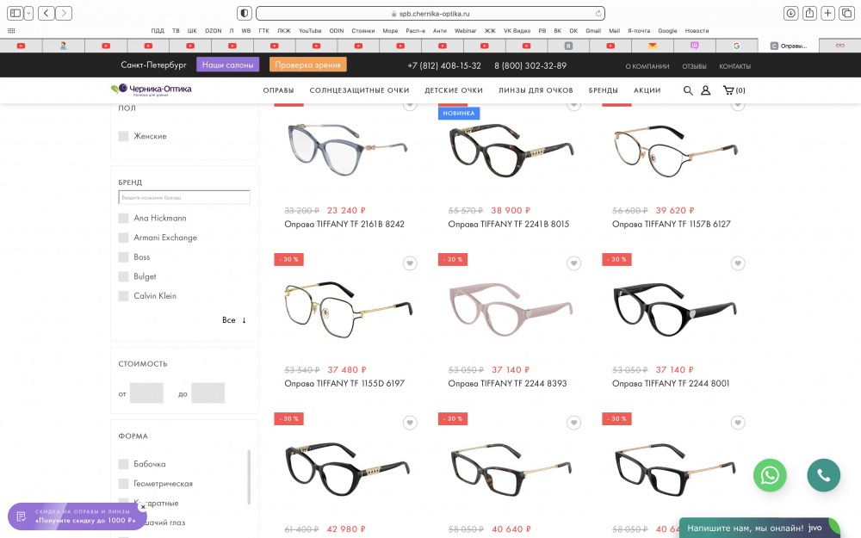The image size is (861, 538).
Task: Open the user account icon
Action: (706, 90)
